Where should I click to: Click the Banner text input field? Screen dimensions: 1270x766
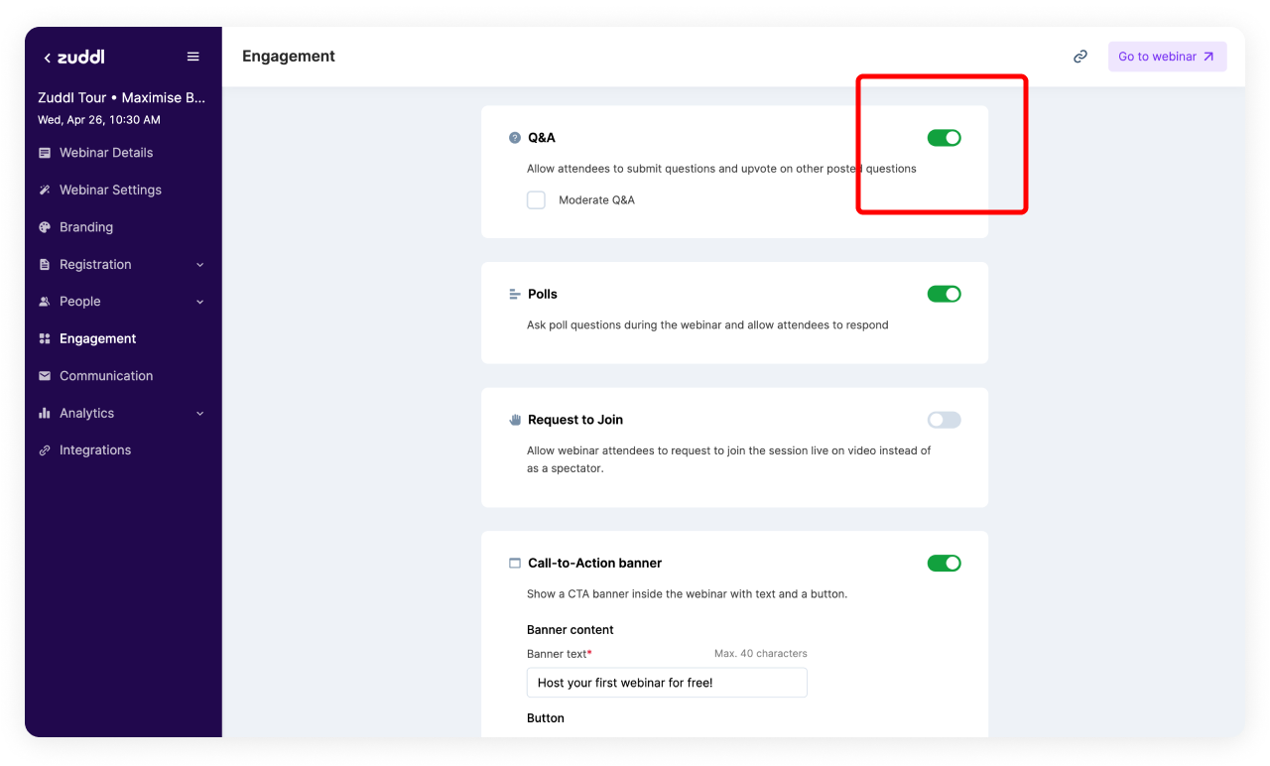pyautogui.click(x=667, y=683)
